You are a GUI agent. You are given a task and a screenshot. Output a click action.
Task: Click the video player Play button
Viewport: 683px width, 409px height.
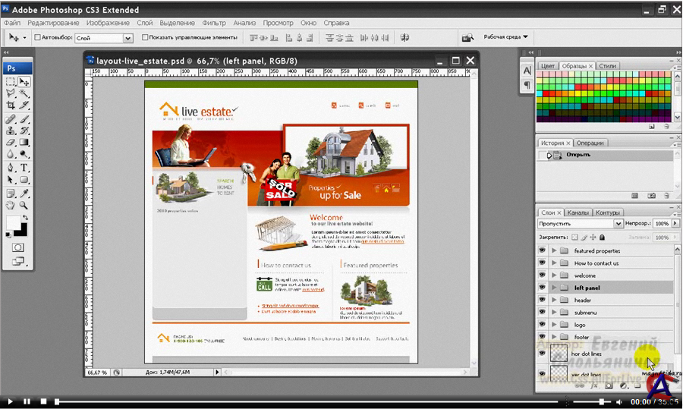[x=10, y=401]
